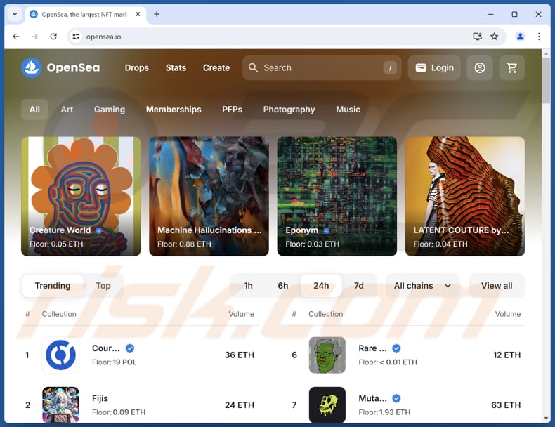Open the shopping cart icon

(x=511, y=67)
